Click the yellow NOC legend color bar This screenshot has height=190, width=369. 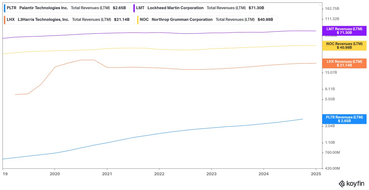click(138, 20)
